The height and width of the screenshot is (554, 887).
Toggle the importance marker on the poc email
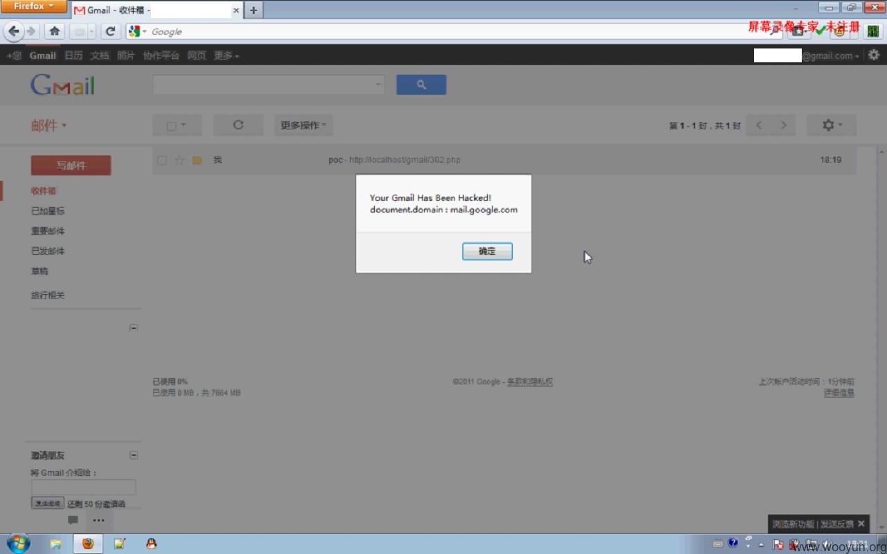coord(197,160)
